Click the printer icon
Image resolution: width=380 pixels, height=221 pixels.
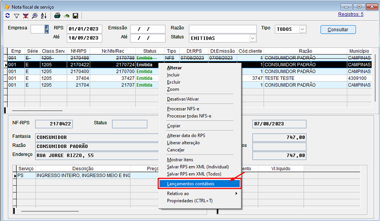coord(57,16)
